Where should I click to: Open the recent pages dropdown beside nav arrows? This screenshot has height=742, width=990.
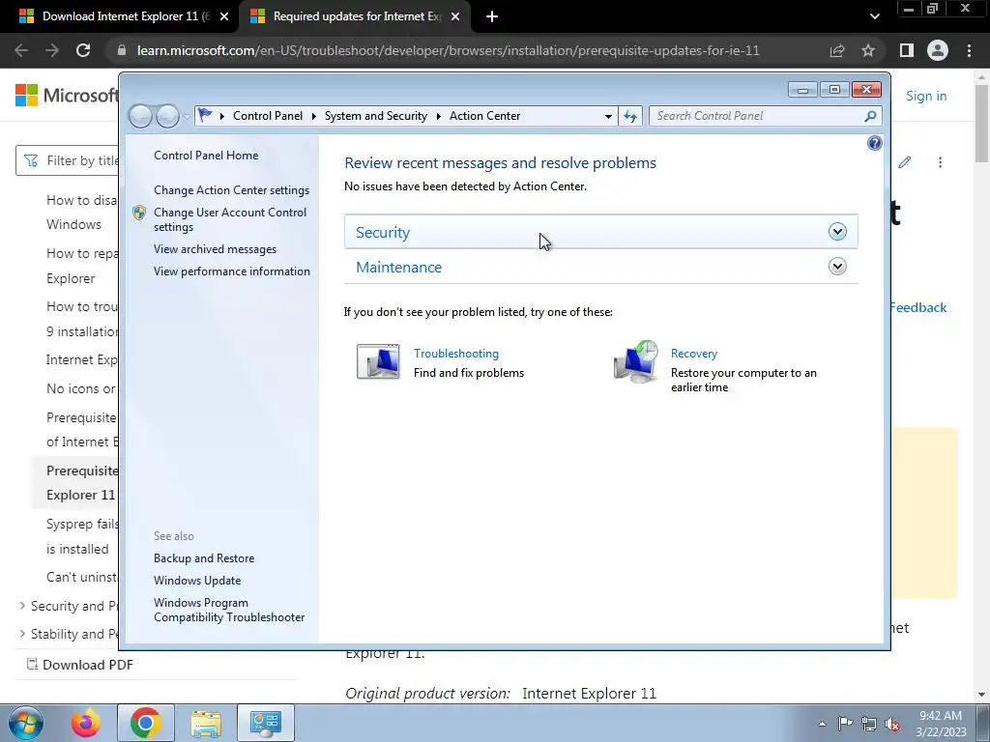[x=186, y=116]
